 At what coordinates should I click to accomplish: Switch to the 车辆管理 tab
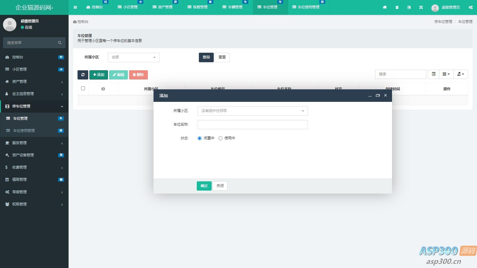[x=232, y=7]
